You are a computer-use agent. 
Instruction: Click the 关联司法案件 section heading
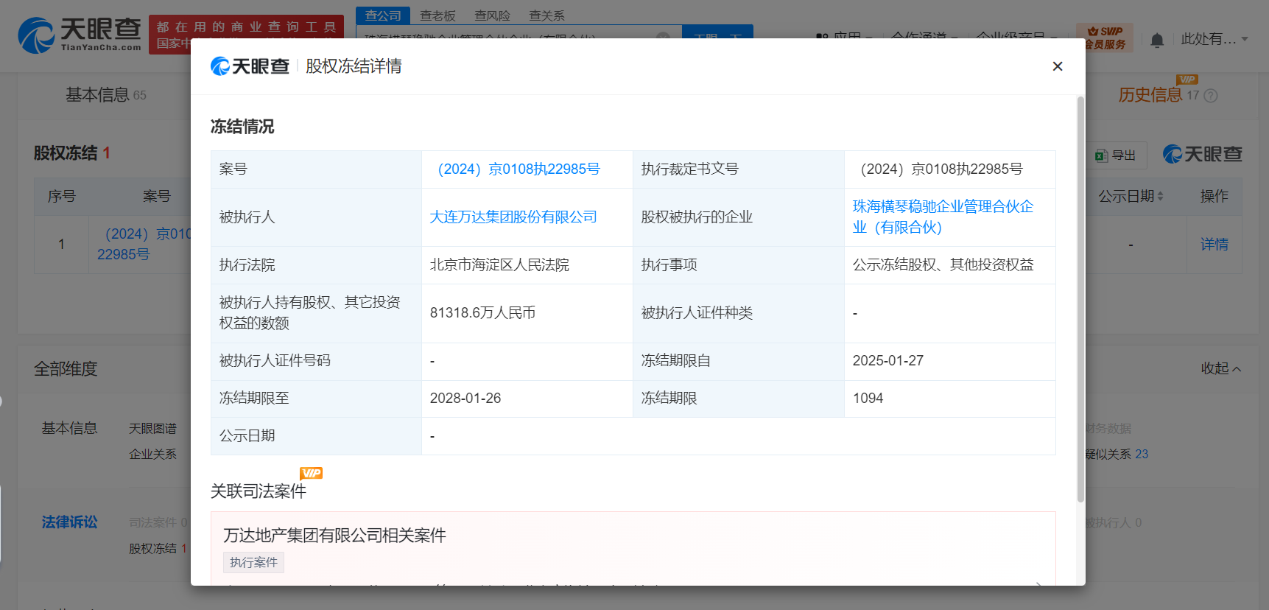tap(258, 491)
